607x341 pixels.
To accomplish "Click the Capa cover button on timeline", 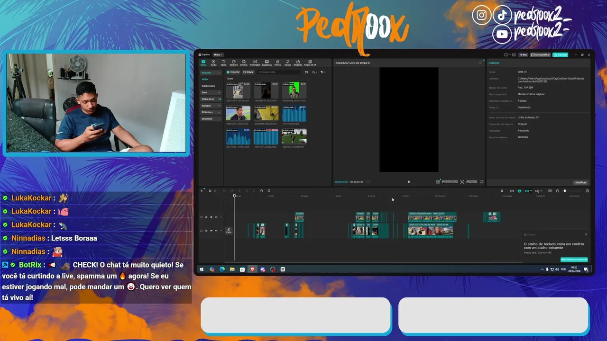I will pyautogui.click(x=229, y=231).
